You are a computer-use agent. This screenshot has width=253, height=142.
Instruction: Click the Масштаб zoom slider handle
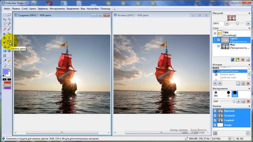237,24
